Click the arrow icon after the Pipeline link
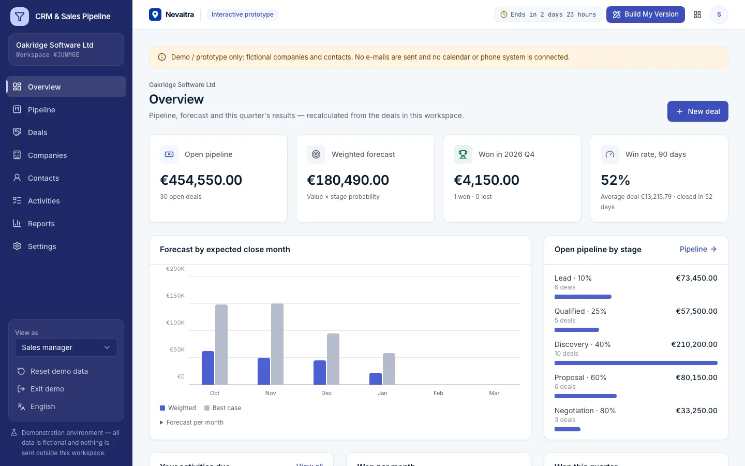Image resolution: width=745 pixels, height=466 pixels. click(713, 249)
